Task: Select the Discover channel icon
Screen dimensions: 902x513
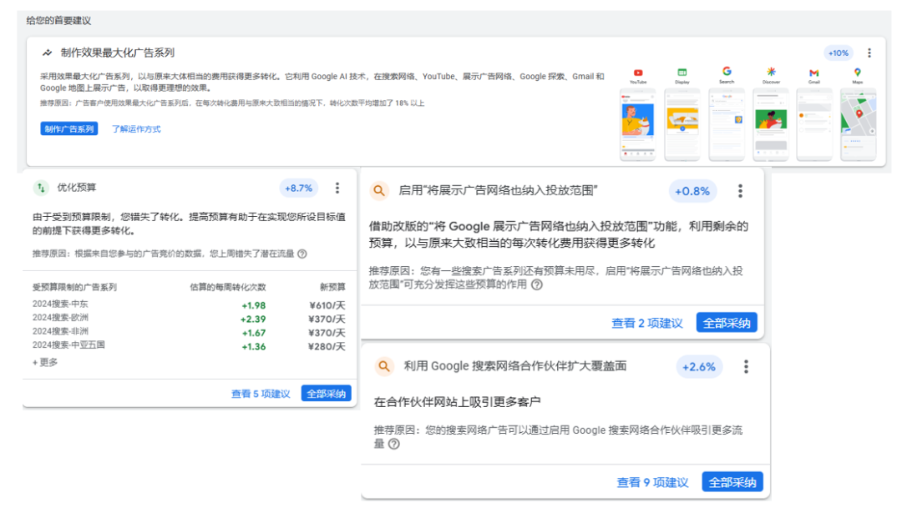Action: coord(771,73)
